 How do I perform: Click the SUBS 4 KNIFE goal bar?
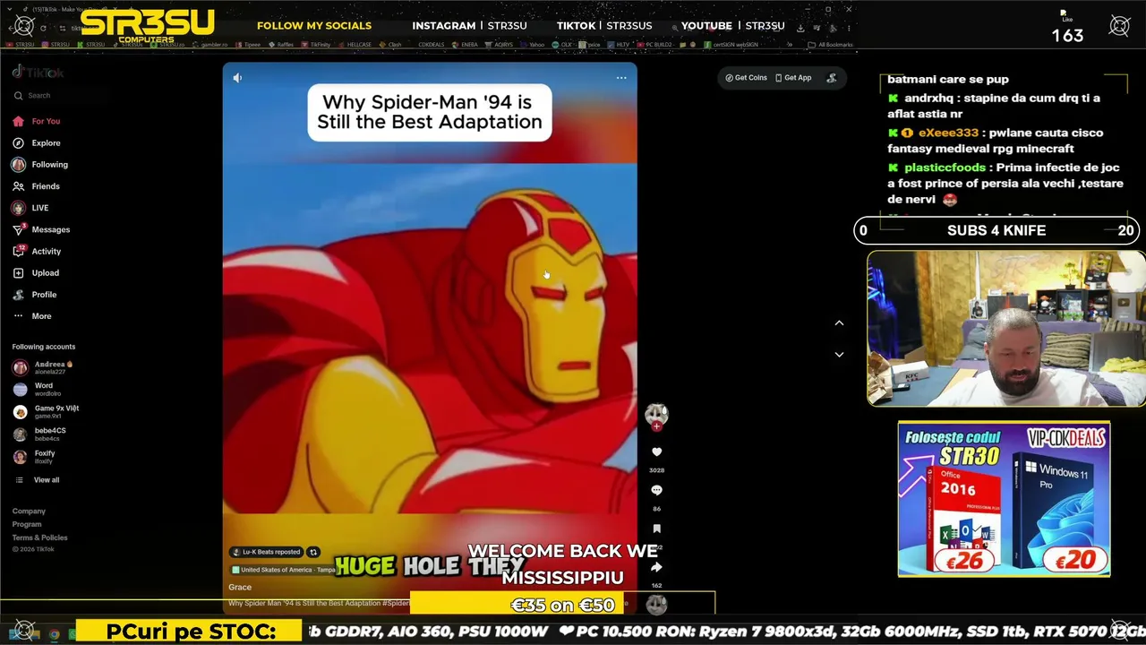pos(996,230)
